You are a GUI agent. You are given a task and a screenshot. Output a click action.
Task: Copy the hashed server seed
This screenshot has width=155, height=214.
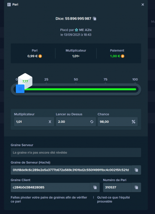136,170
